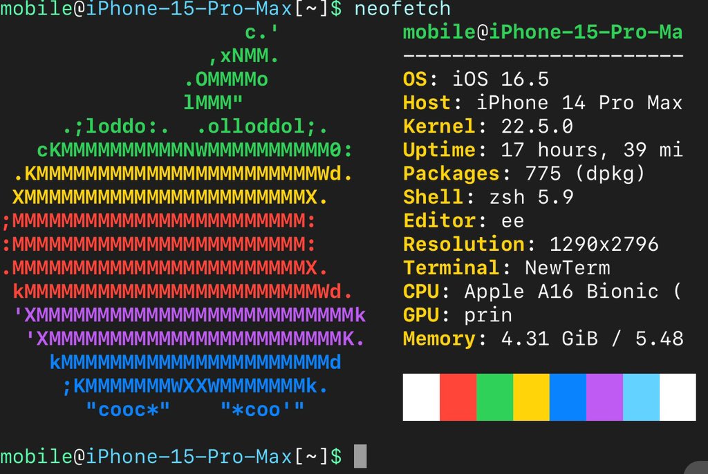Click the yellow 'Terminal' label
Image resolution: width=708 pixels, height=474 pixels.
pyautogui.click(x=451, y=267)
